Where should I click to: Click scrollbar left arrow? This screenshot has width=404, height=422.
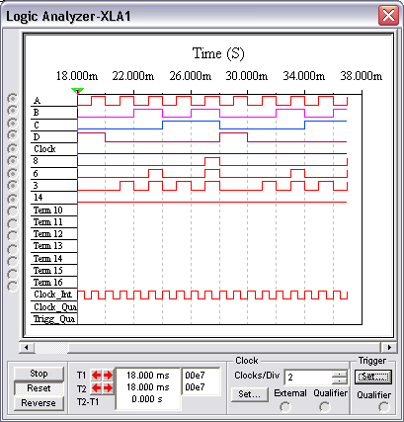27,347
